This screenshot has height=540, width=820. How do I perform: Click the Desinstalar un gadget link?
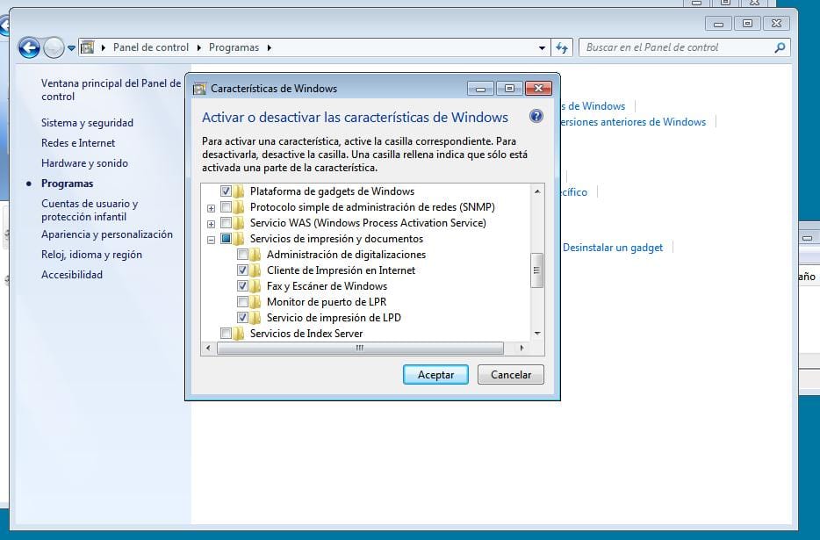[613, 248]
